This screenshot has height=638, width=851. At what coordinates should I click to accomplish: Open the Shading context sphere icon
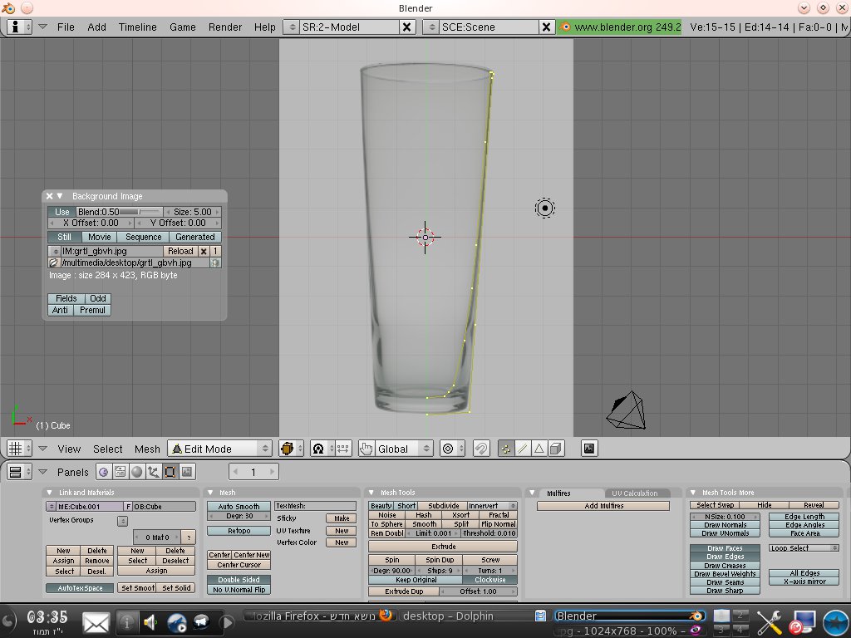click(x=136, y=472)
